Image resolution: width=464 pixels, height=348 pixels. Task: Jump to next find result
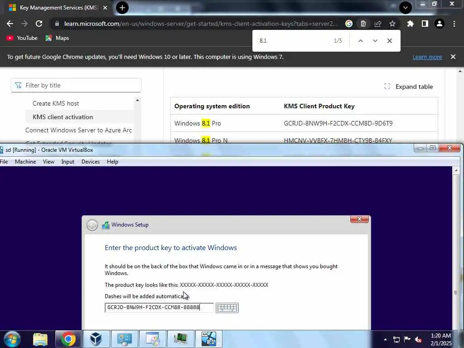[375, 40]
